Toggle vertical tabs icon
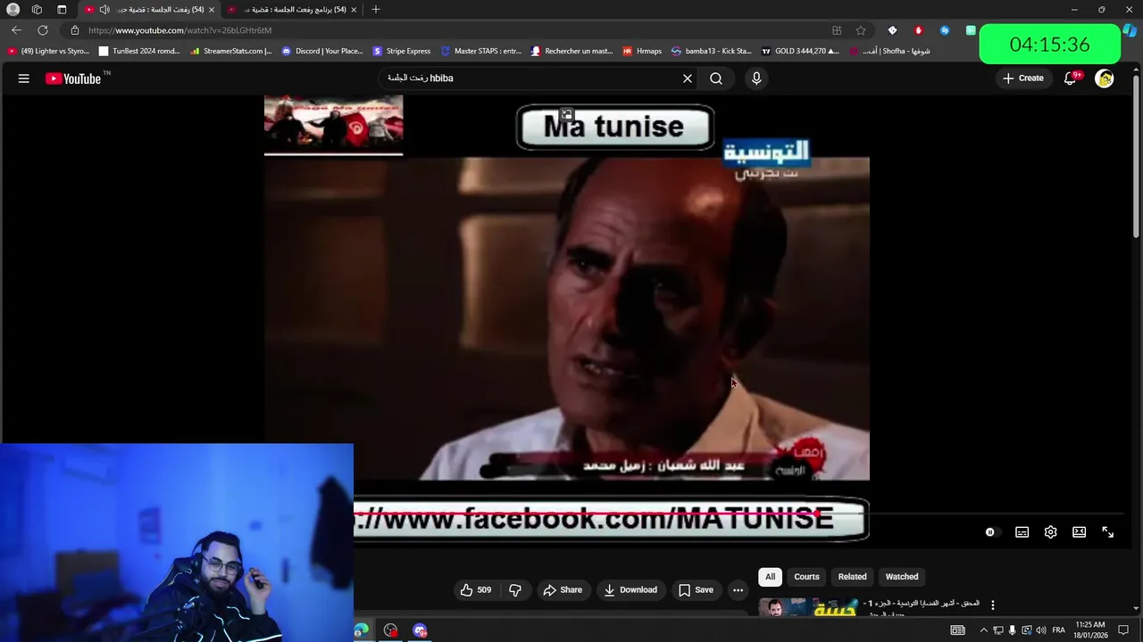 [62, 10]
